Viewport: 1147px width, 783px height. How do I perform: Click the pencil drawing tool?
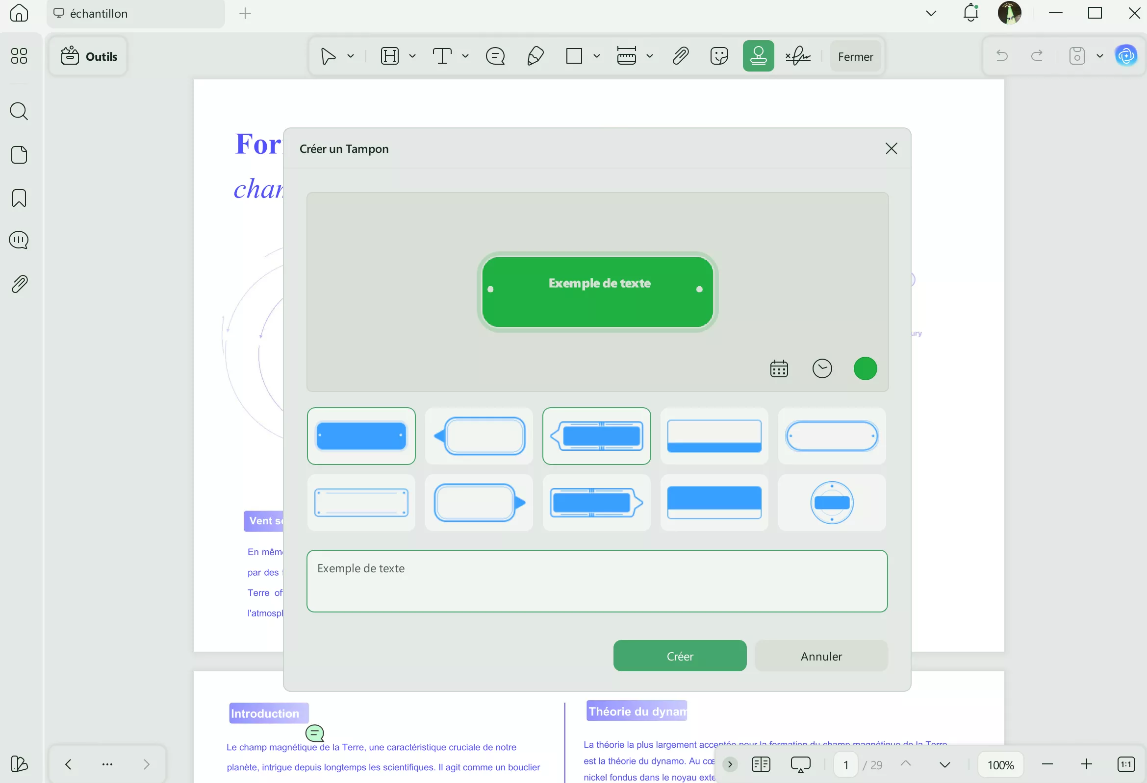point(535,56)
